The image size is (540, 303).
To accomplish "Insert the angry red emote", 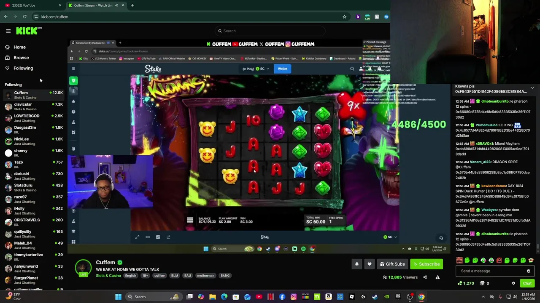I will tap(499, 260).
